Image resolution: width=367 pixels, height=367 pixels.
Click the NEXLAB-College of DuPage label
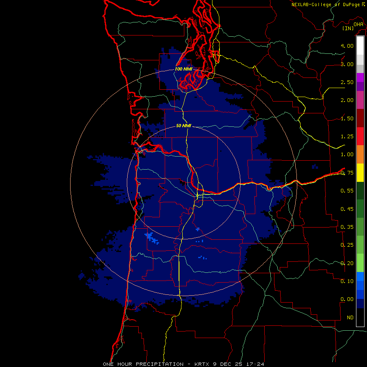tap(326, 4)
